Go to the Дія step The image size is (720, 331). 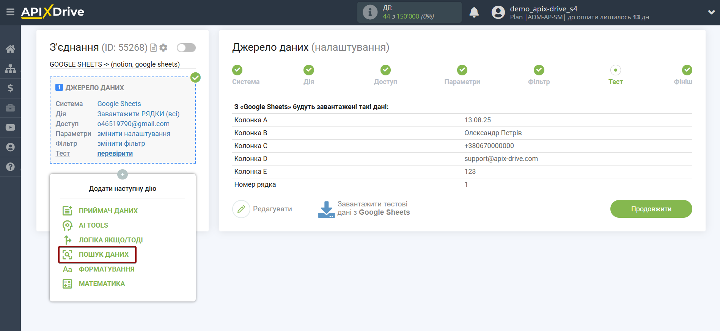tap(309, 70)
